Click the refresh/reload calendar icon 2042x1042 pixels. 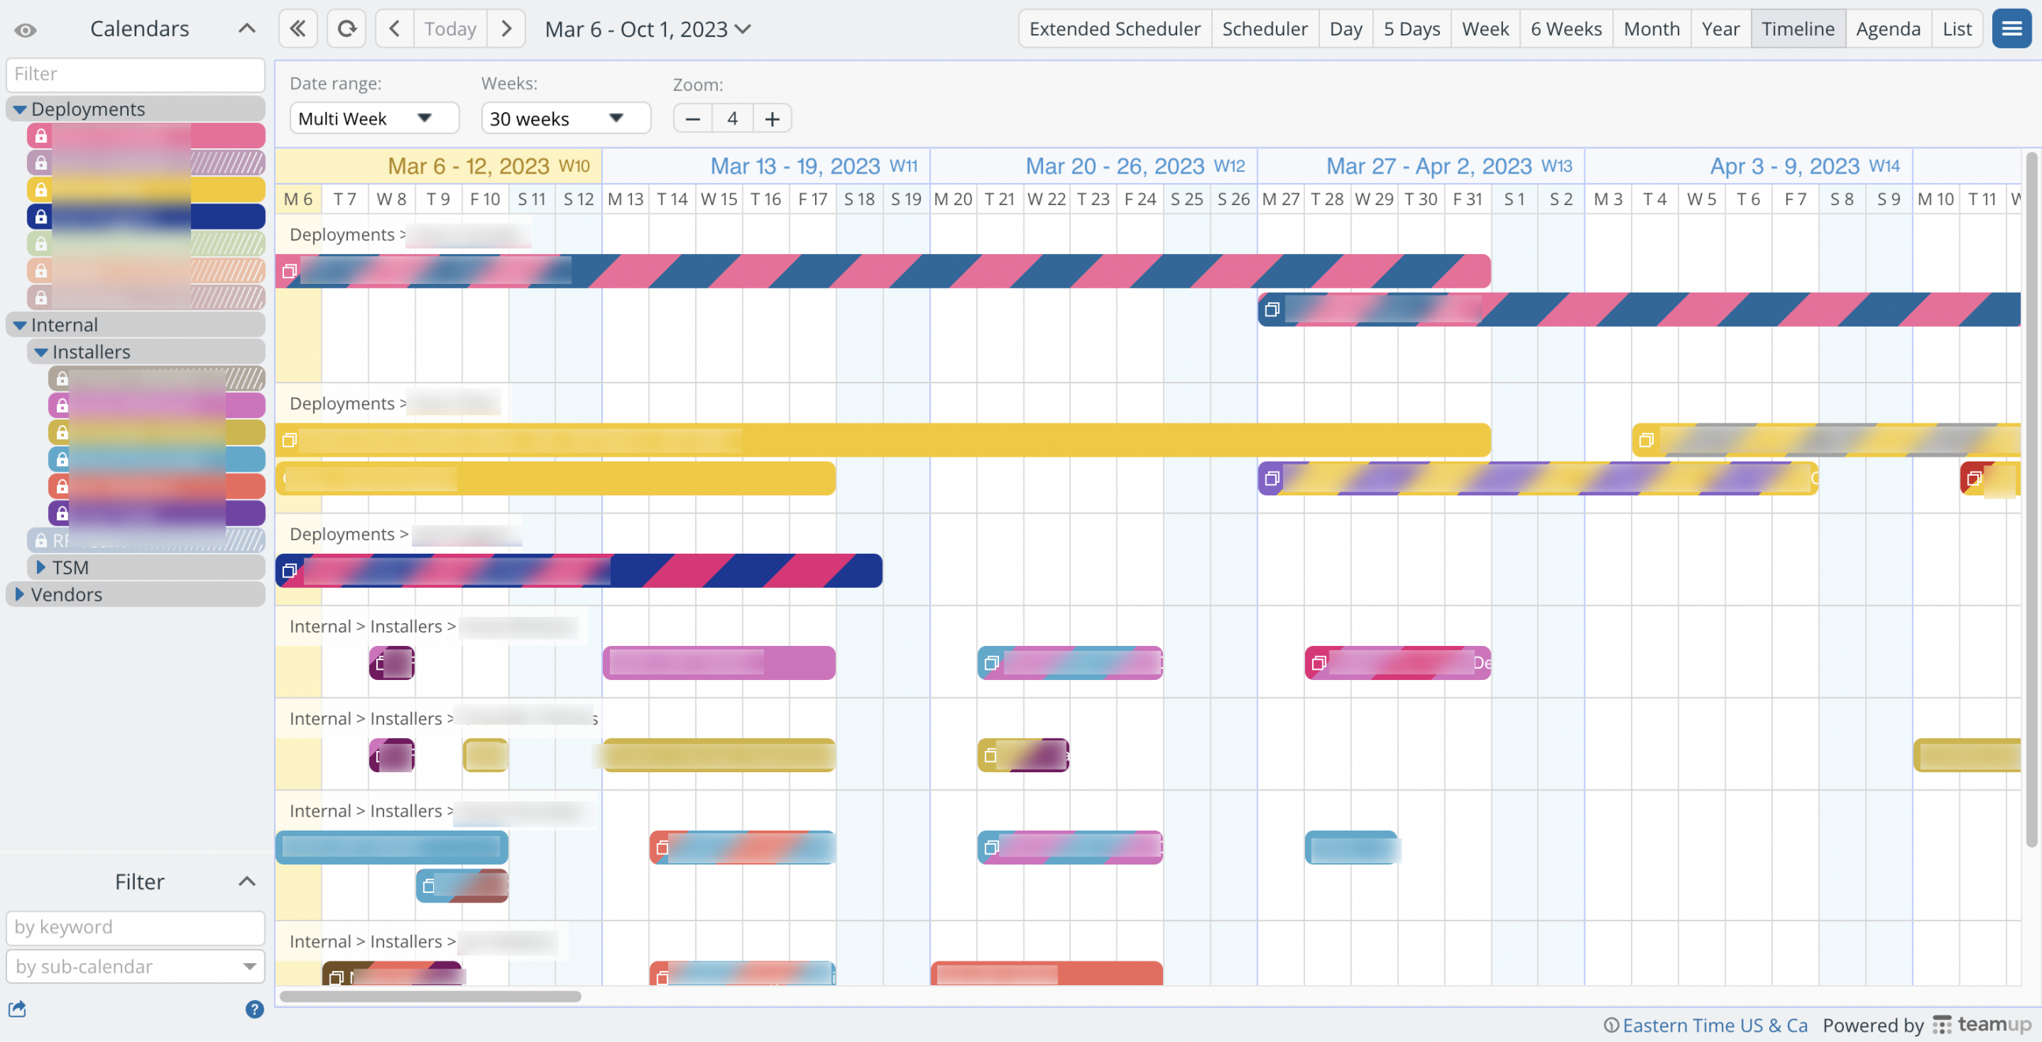(346, 28)
